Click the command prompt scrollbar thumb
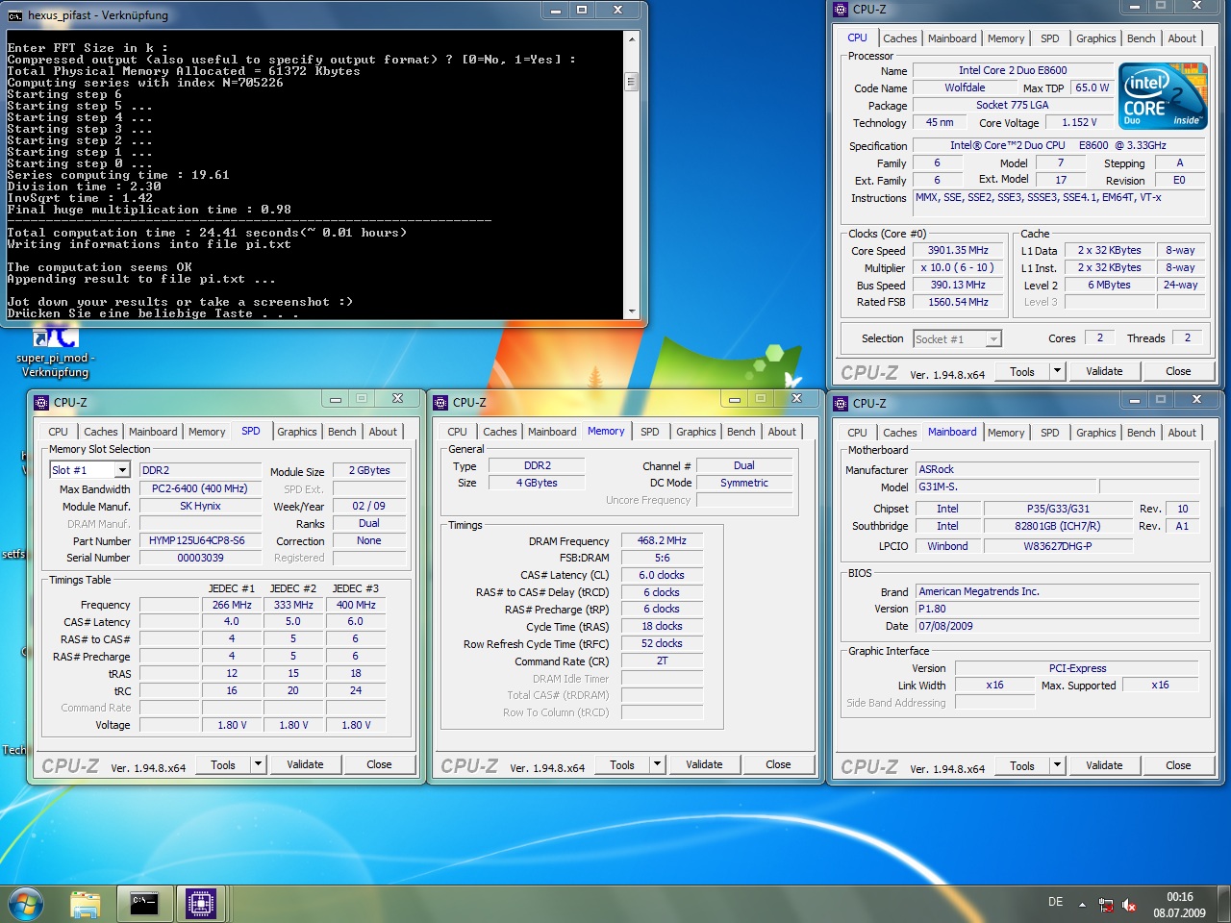Screen dimensions: 1231x923 click(632, 82)
